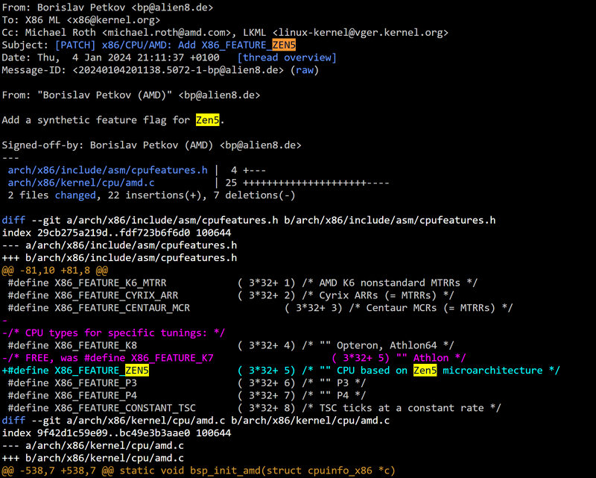Click cpufeatures.h path in the diffstat

click(x=107, y=171)
